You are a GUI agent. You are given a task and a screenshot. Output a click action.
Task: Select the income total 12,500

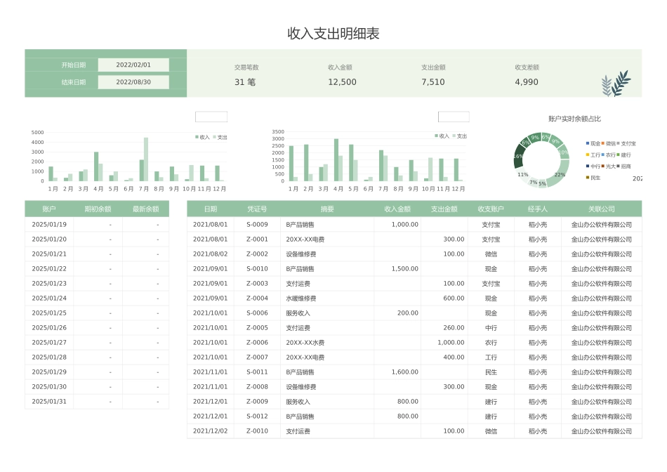342,81
